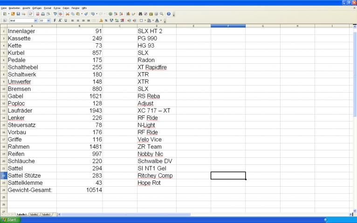Viewport: 357px width, 223px height.
Task: Open the font name dropdown
Action: click(x=35, y=20)
